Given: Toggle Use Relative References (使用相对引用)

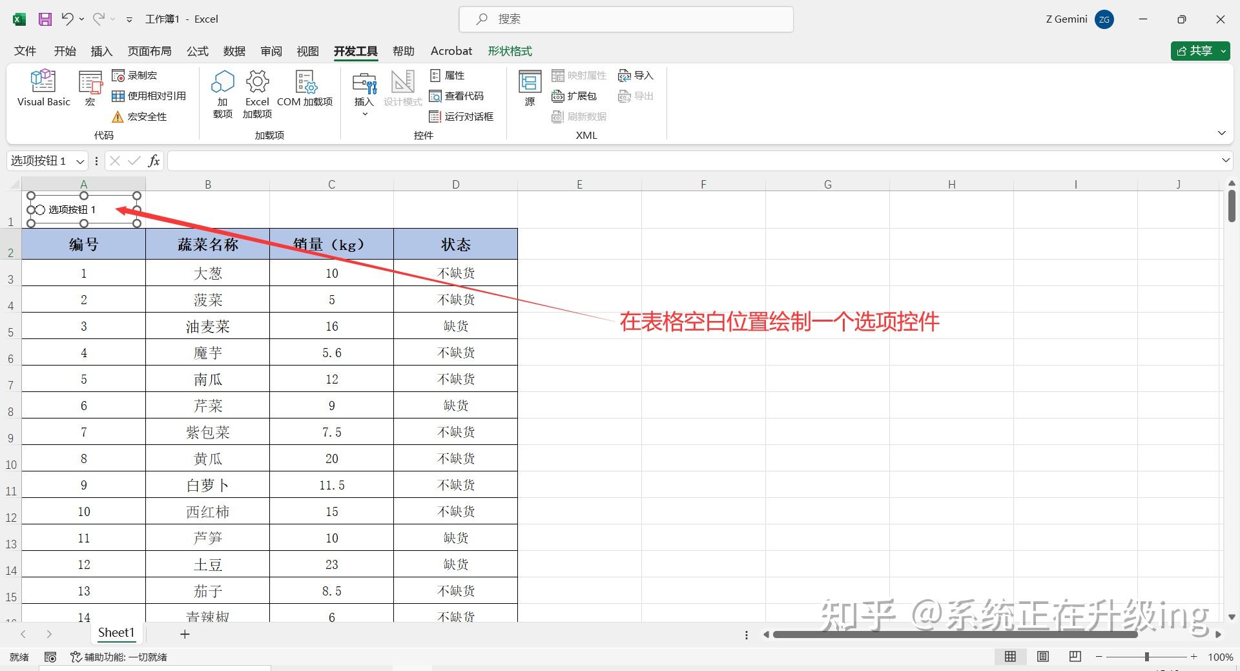Looking at the screenshot, I should tap(149, 96).
